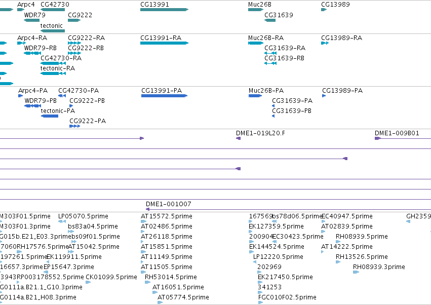Click the tectonic-PA protein label
Screen dimensions: 431x305
click(x=58, y=111)
